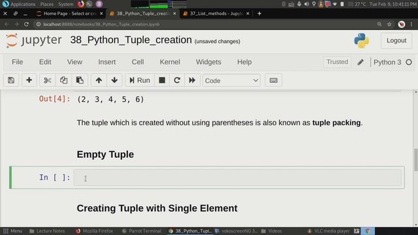Open the browser three-dot menu
This screenshot has width=418, height=235.
411,24
